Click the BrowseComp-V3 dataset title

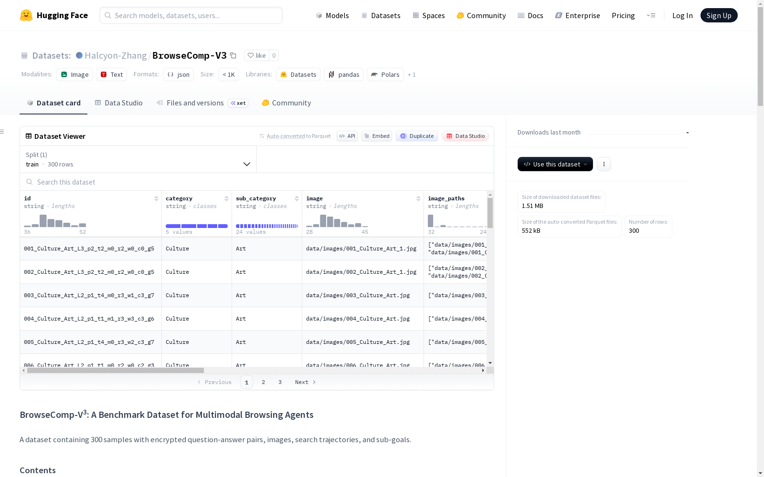(190, 55)
